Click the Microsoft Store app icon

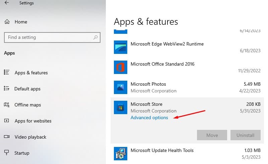click(x=121, y=107)
